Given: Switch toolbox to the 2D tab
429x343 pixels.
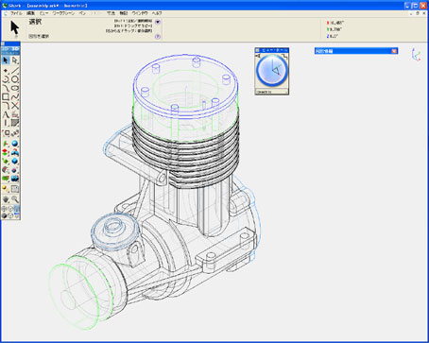Looking at the screenshot, I should tap(6, 49).
